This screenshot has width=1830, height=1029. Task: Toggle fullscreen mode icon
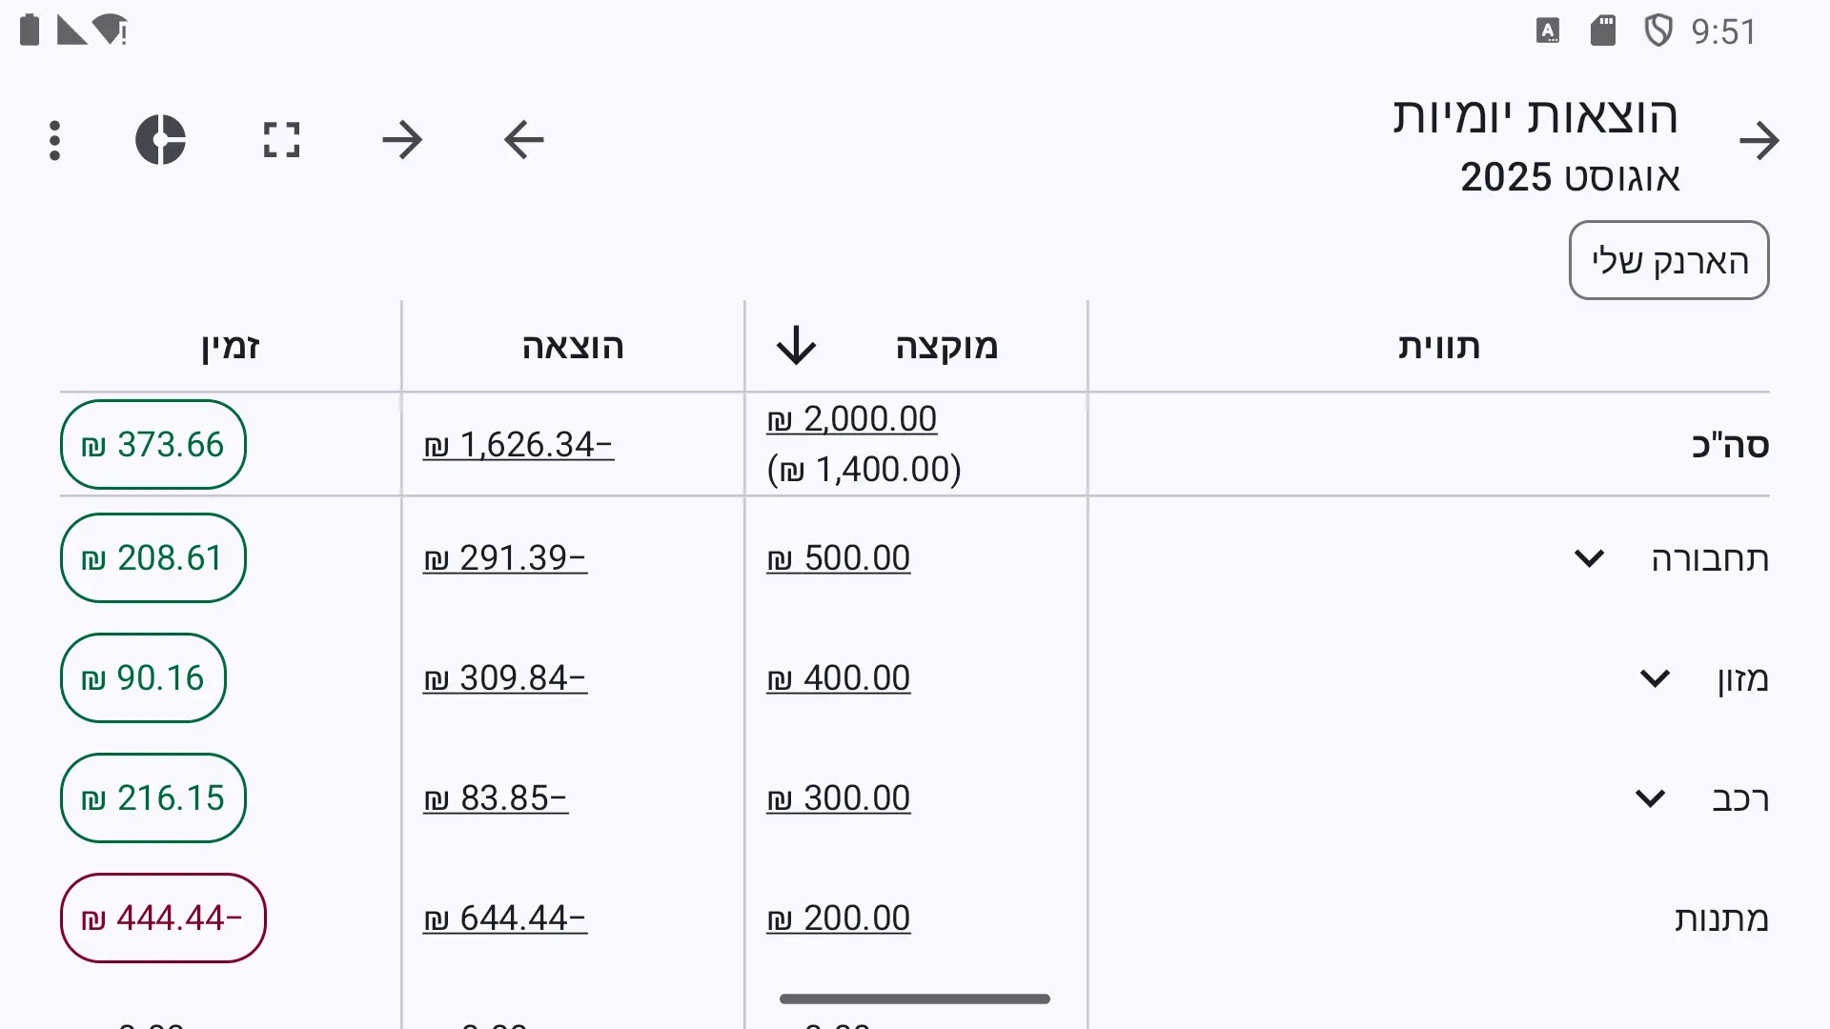click(x=281, y=140)
